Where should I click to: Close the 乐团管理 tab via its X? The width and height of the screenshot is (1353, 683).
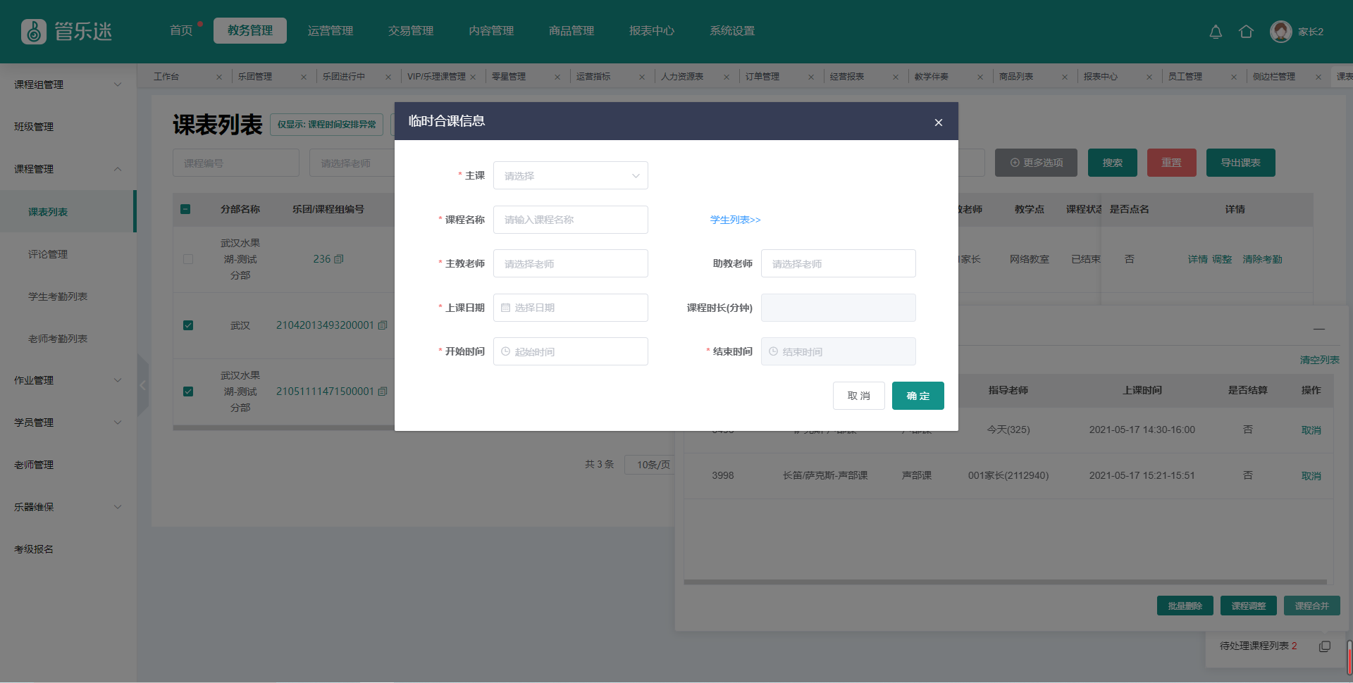click(x=304, y=77)
